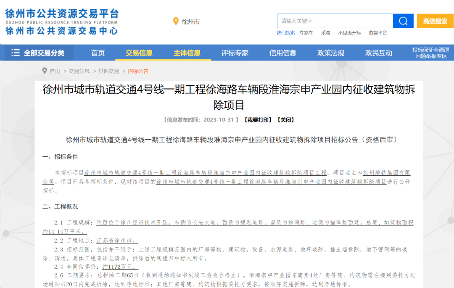This screenshot has width=454, height=288.
Task: Click the gray breadcrumb location pin icon
Action: pos(45,71)
